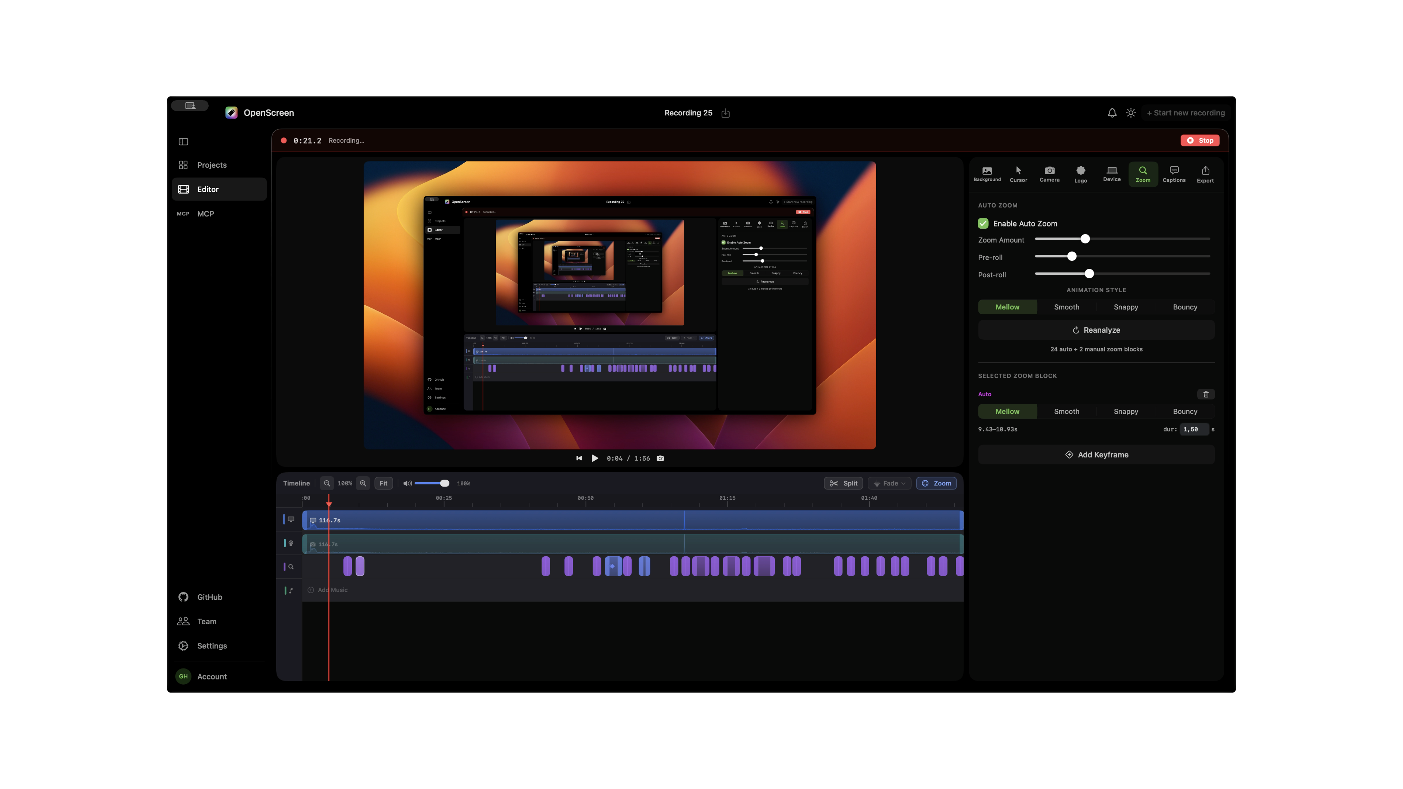Mute the audio speaker icon

pos(407,484)
